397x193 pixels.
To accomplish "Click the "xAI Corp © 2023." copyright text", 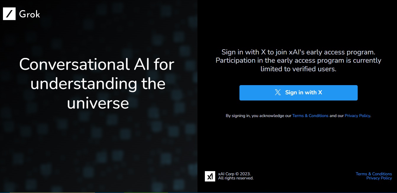I will coord(234,174).
